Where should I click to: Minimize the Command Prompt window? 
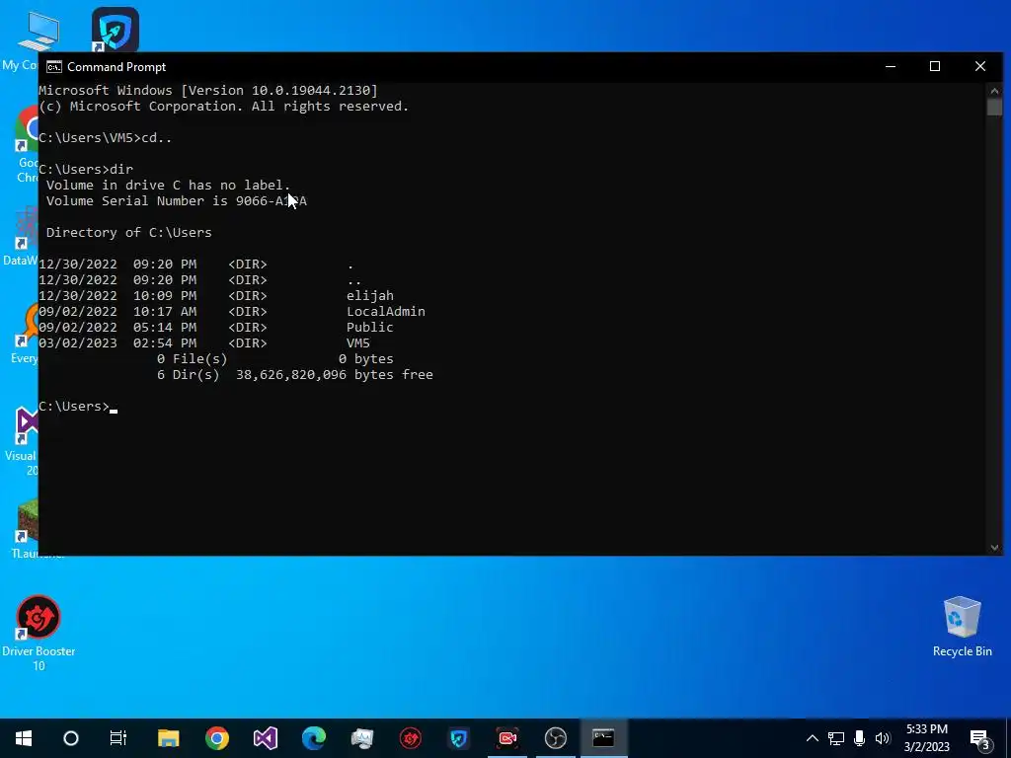tap(891, 67)
